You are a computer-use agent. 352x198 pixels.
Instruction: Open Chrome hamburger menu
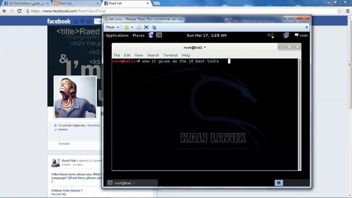(x=348, y=11)
